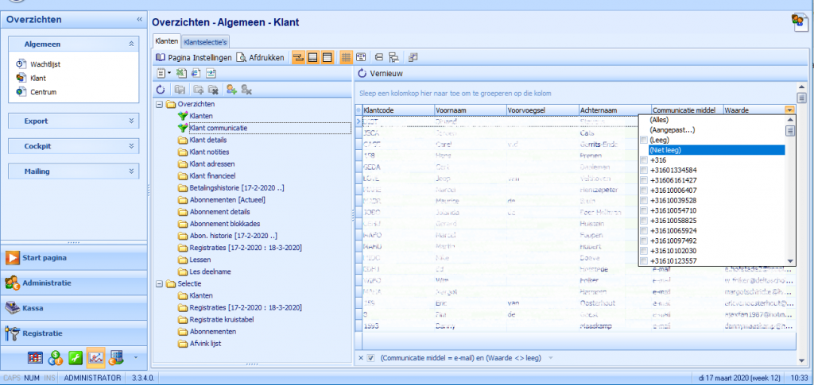Check the (Leeg) filter checkbox

644,140
